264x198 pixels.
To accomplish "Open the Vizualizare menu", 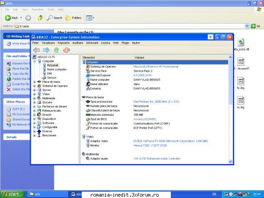I will 48,43.
